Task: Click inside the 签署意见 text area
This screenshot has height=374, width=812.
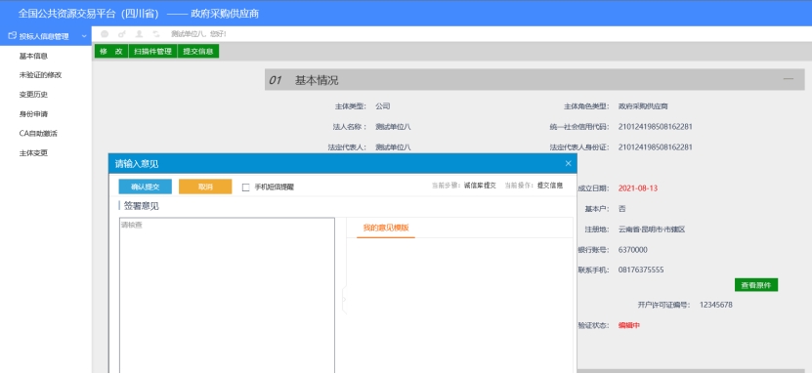Action: [x=227, y=295]
